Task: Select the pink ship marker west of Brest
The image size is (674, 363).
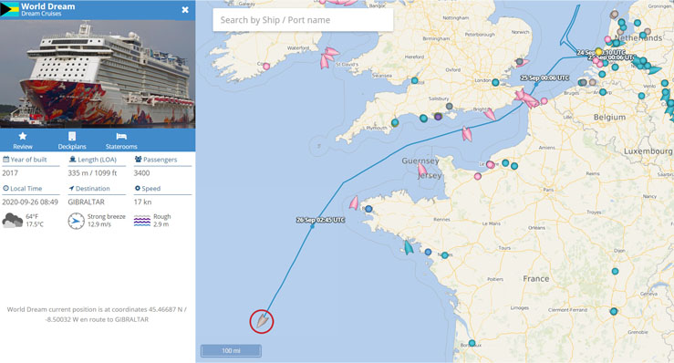Action: point(354,202)
